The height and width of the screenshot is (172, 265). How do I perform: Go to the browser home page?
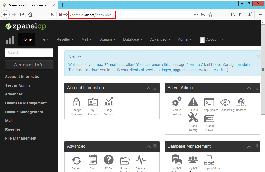30,15
